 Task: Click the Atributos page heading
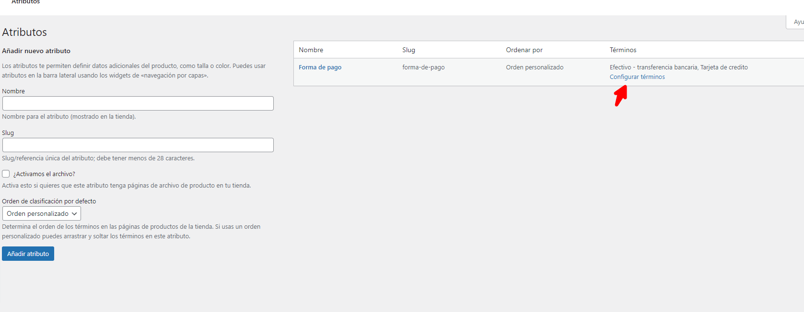(24, 32)
